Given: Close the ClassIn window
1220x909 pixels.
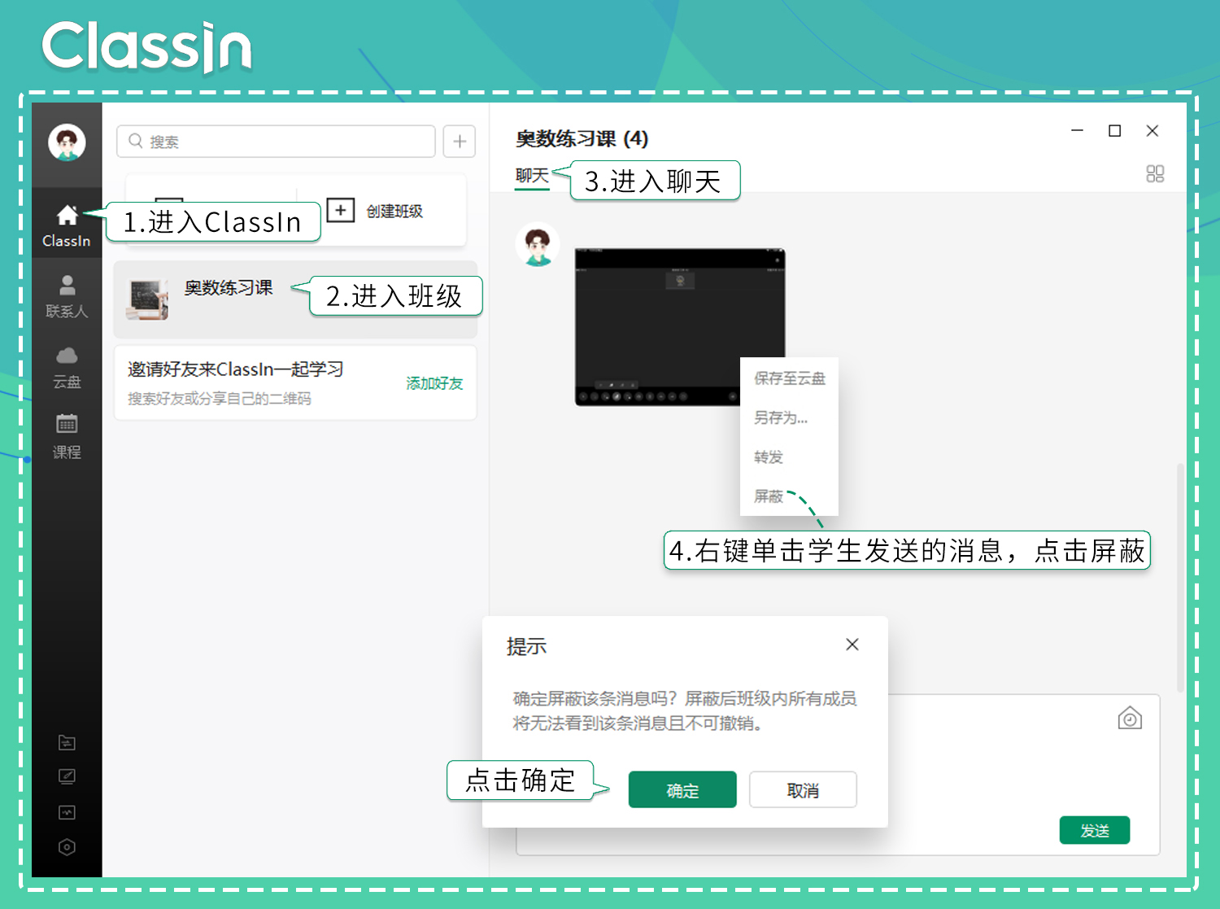Looking at the screenshot, I should click(1152, 130).
